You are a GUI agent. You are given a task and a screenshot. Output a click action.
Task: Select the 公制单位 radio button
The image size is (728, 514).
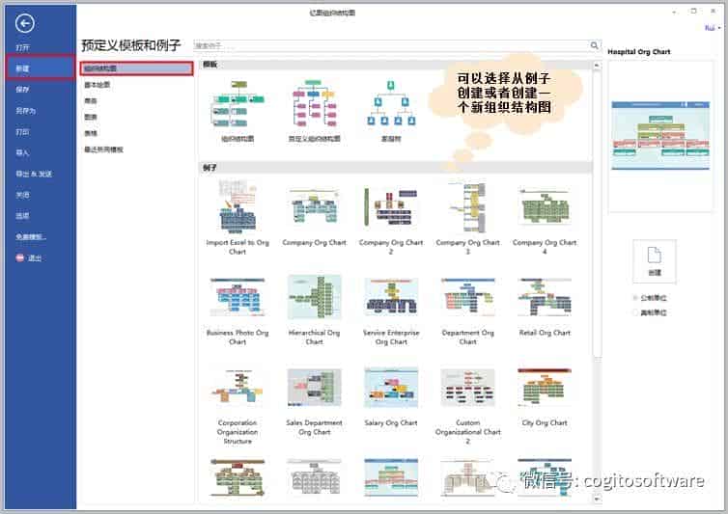[x=634, y=298]
